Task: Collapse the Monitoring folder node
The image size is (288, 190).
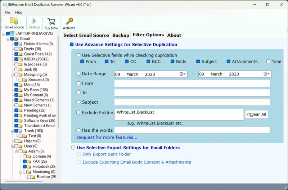Action: (x=21, y=172)
